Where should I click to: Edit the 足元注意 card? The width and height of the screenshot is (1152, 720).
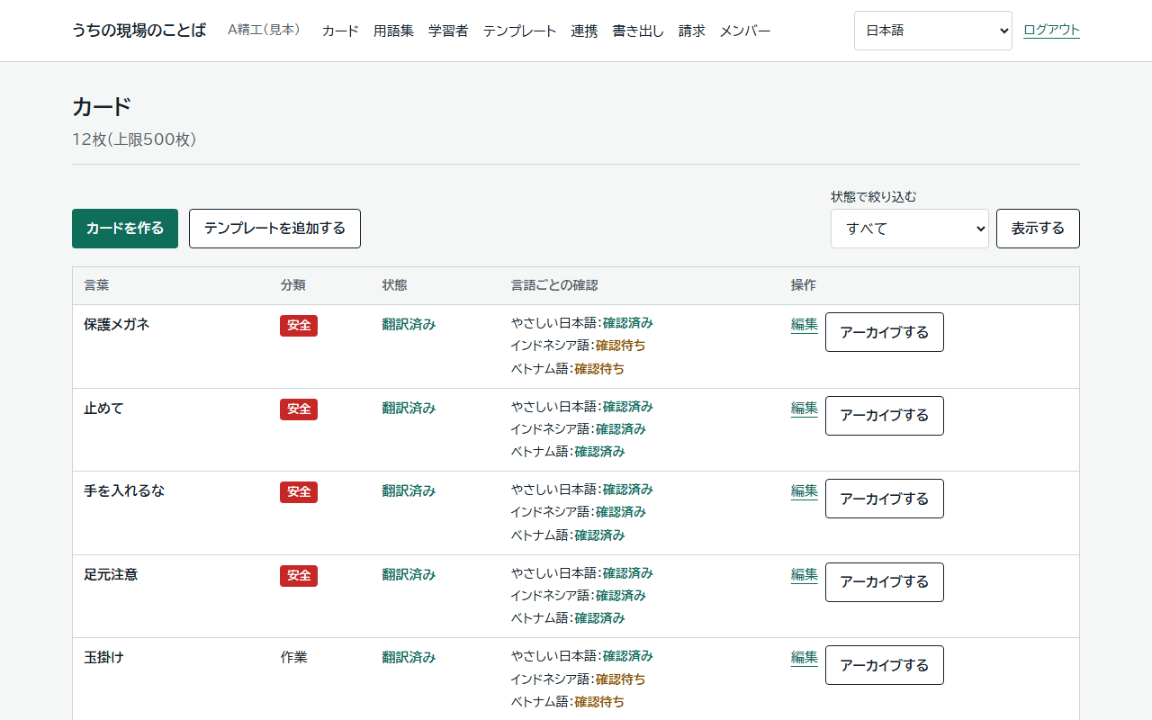click(805, 574)
